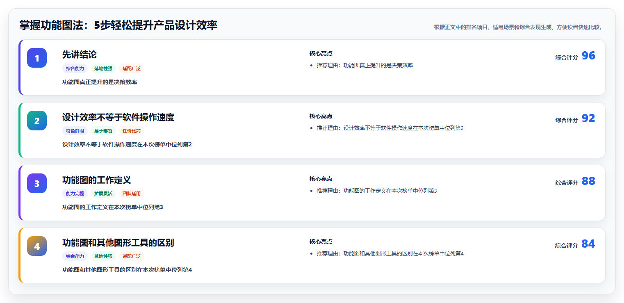Select the 性价比高 tag
Viewport: 624px width, 303px height.
pyautogui.click(x=132, y=131)
